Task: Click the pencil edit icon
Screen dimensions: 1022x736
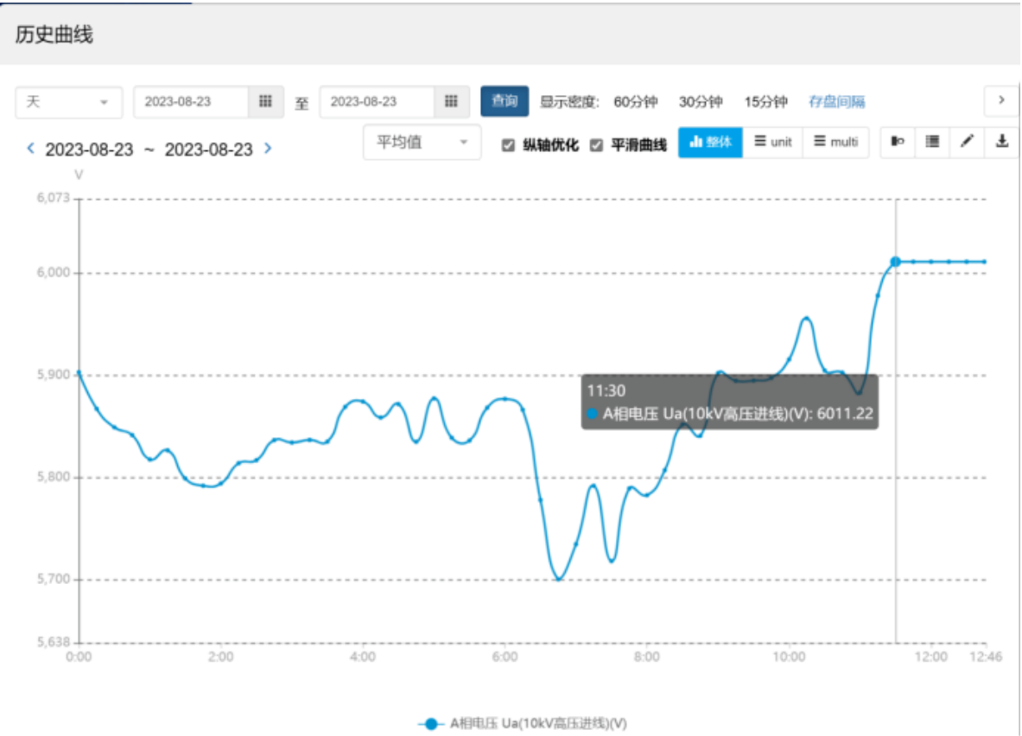Action: (967, 143)
